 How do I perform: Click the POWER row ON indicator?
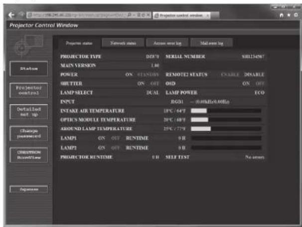(129, 75)
